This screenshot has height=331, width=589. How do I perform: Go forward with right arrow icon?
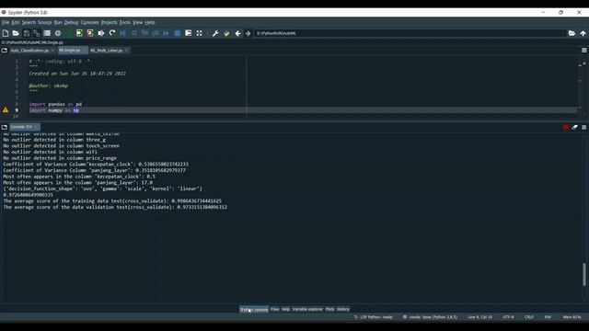[248, 33]
